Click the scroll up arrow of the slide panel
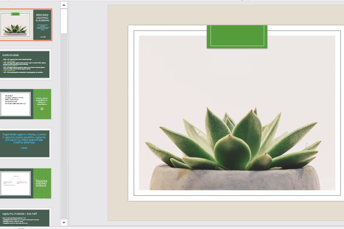The height and width of the screenshot is (229, 344). click(x=64, y=5)
